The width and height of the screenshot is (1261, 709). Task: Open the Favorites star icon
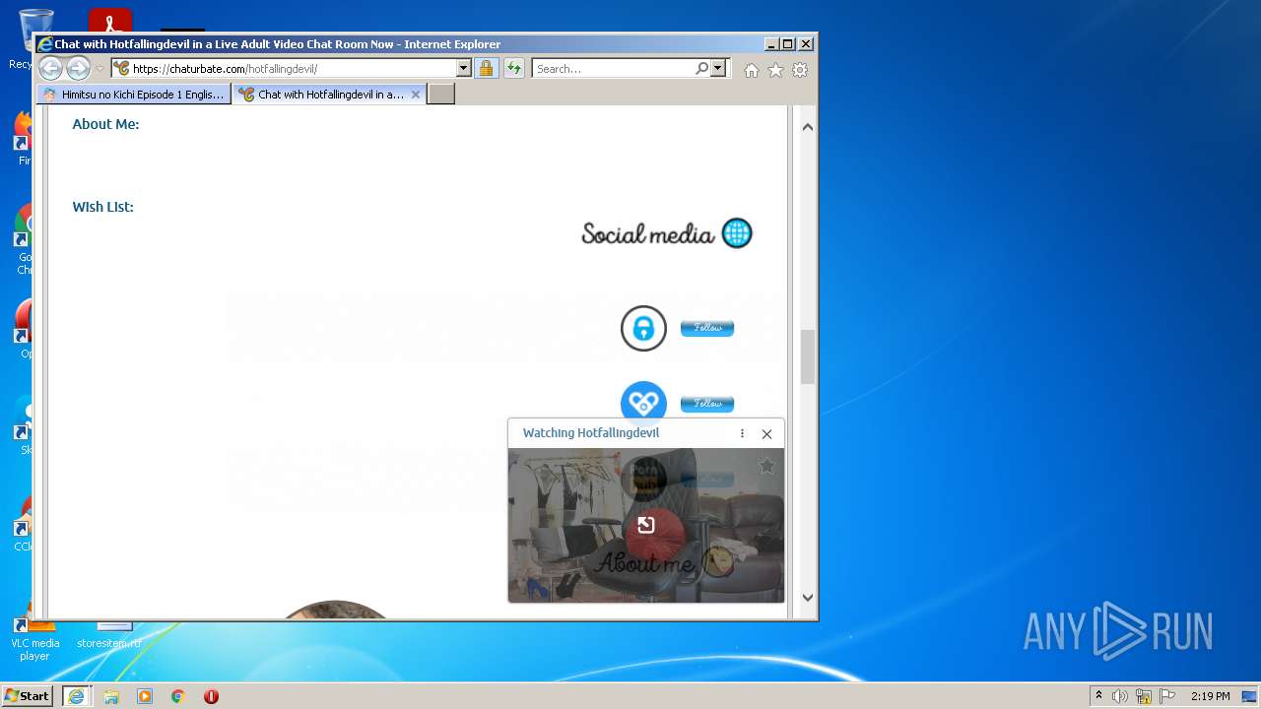coord(775,70)
